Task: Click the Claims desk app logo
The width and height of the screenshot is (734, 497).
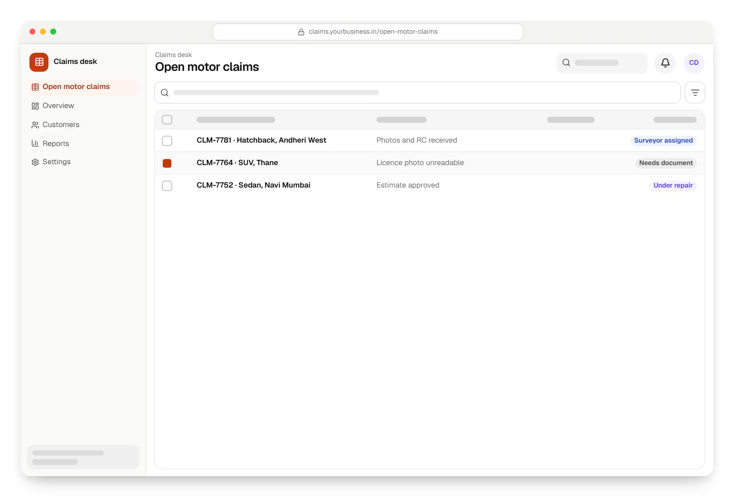Action: pos(39,62)
